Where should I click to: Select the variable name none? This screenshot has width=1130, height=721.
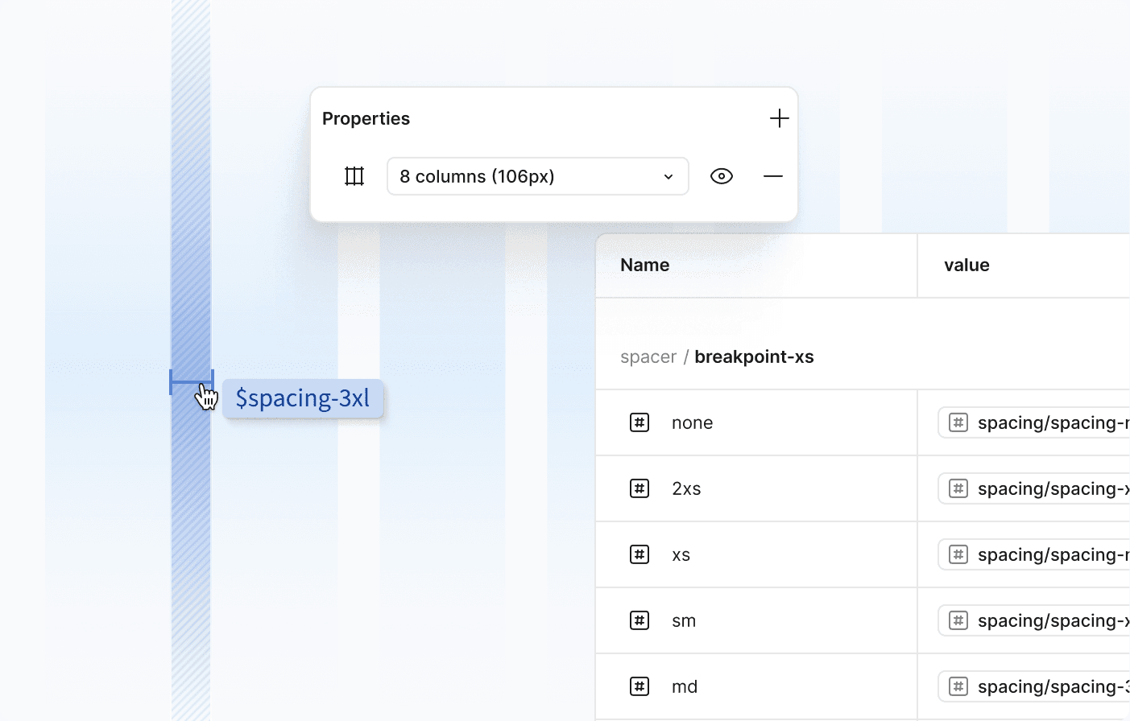point(693,423)
